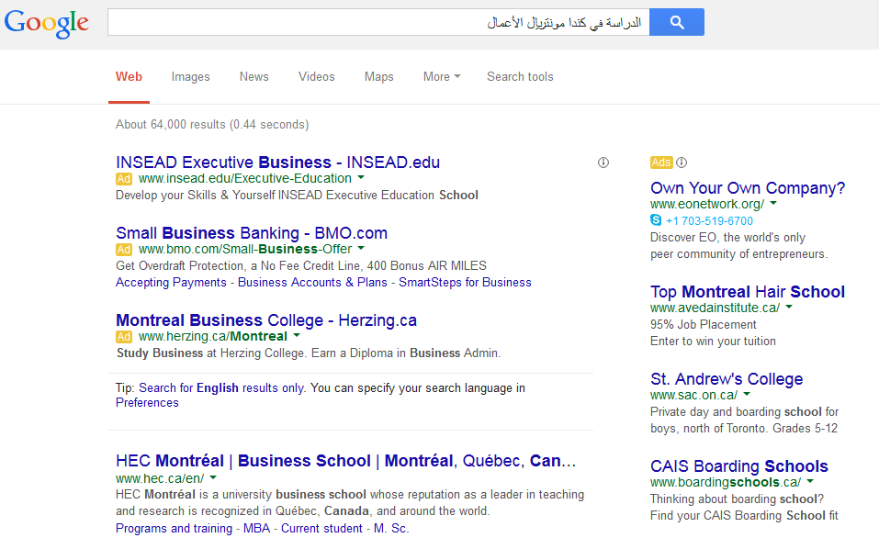This screenshot has width=879, height=538.
Task: Click the Preferences link in the tip
Action: point(147,403)
